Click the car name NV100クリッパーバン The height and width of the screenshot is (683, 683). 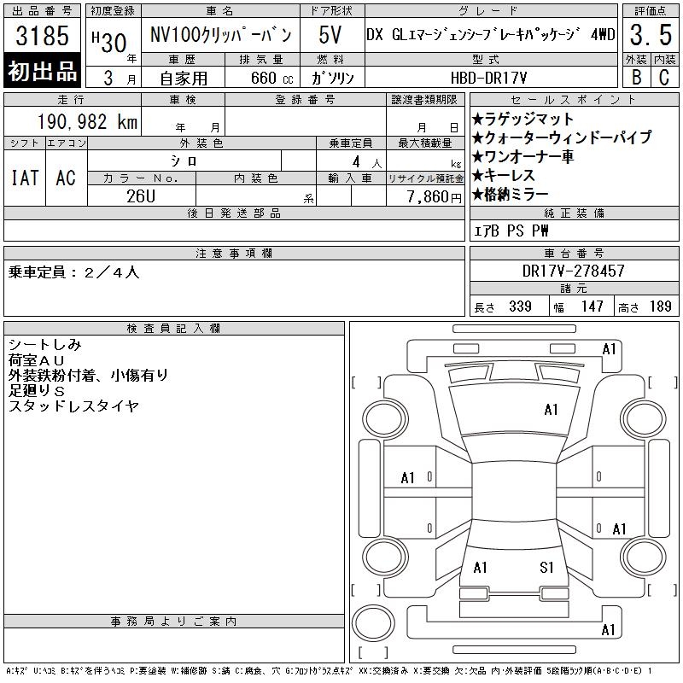pyautogui.click(x=220, y=35)
